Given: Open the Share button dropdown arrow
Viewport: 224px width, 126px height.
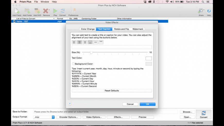Looking at the screenshot, I should (x=204, y=10).
